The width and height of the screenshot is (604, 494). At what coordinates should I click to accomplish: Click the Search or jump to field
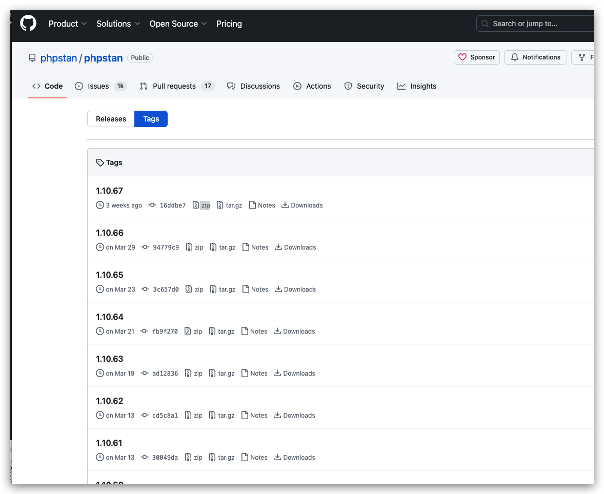[x=535, y=24]
